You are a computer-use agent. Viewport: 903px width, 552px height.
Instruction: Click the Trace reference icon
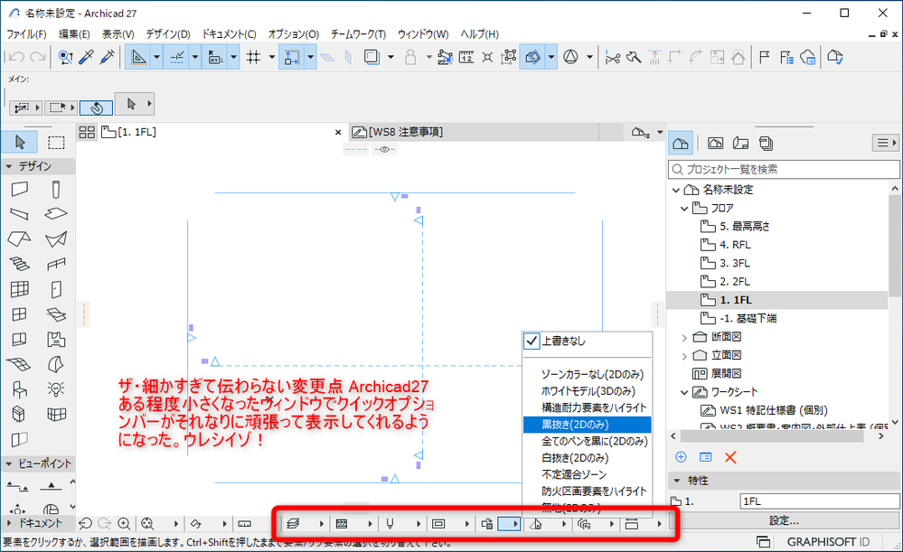click(372, 57)
